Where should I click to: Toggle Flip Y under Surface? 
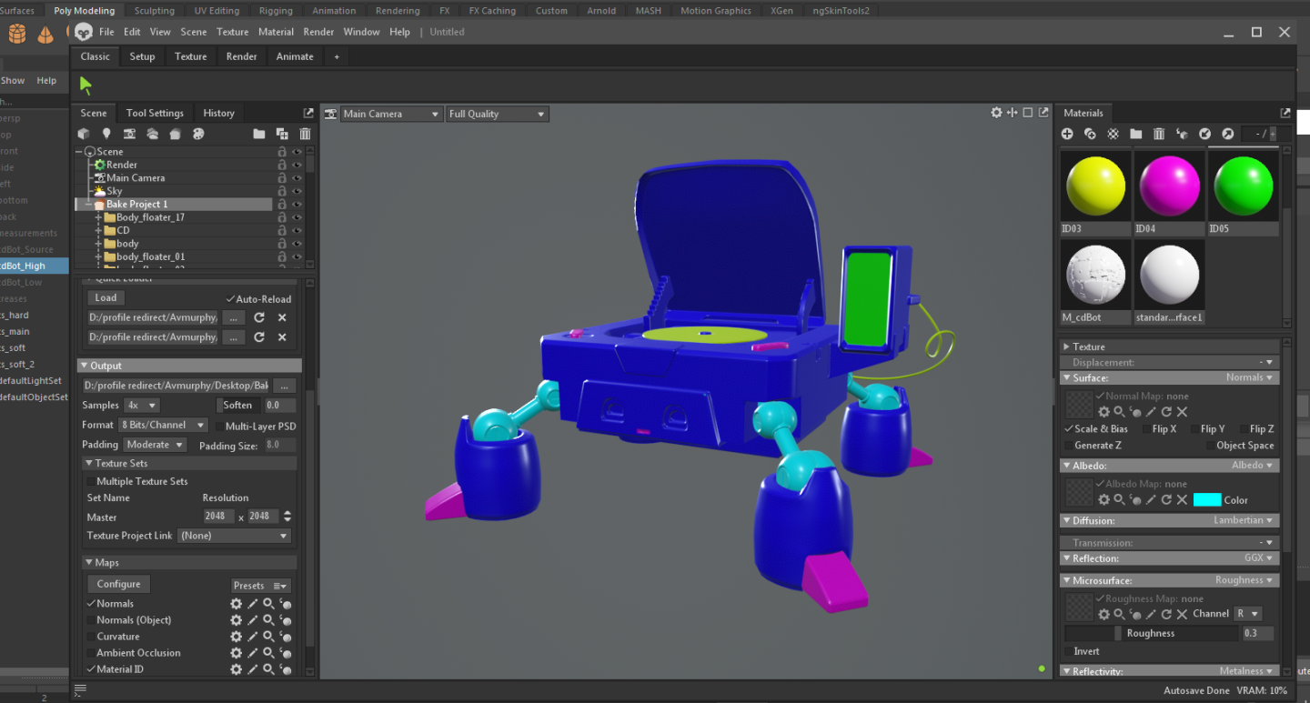[1195, 429]
